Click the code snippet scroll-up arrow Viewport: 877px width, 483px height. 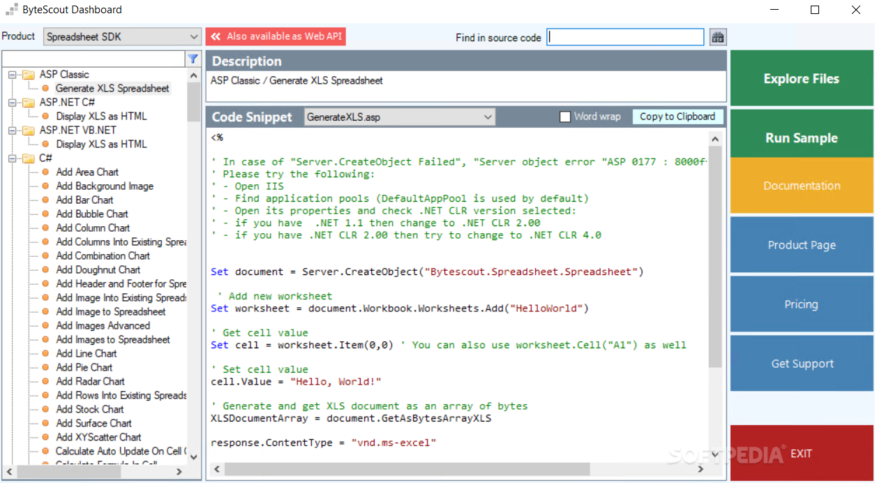715,139
